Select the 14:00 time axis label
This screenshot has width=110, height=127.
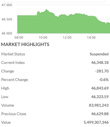click(x=91, y=37)
